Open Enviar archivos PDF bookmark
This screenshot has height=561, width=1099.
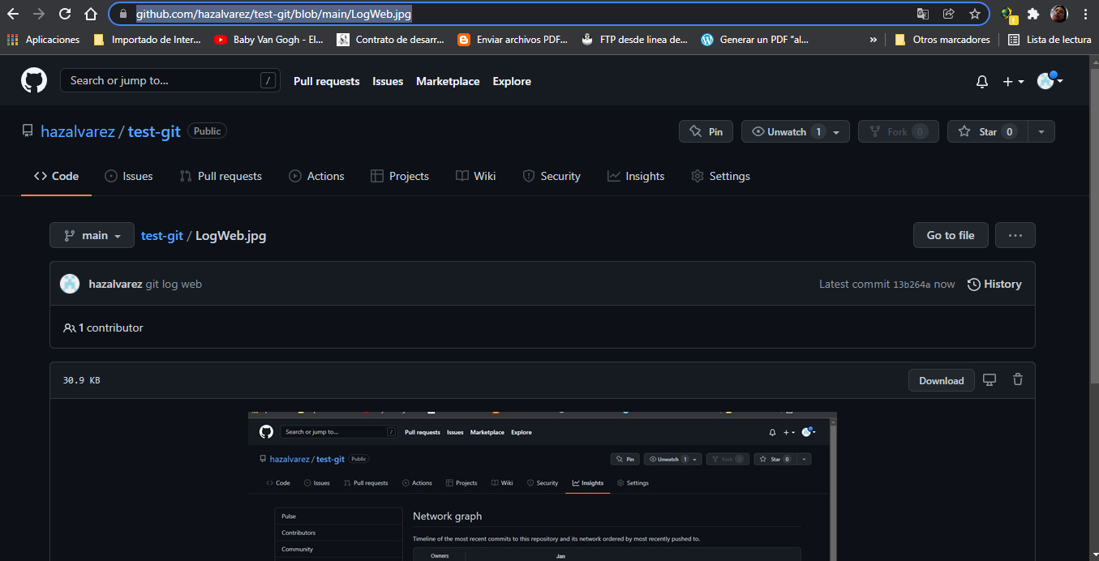point(513,39)
